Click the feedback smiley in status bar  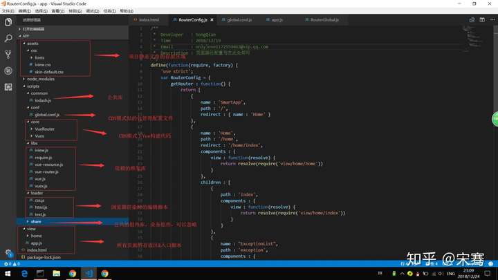pyautogui.click(x=490, y=264)
